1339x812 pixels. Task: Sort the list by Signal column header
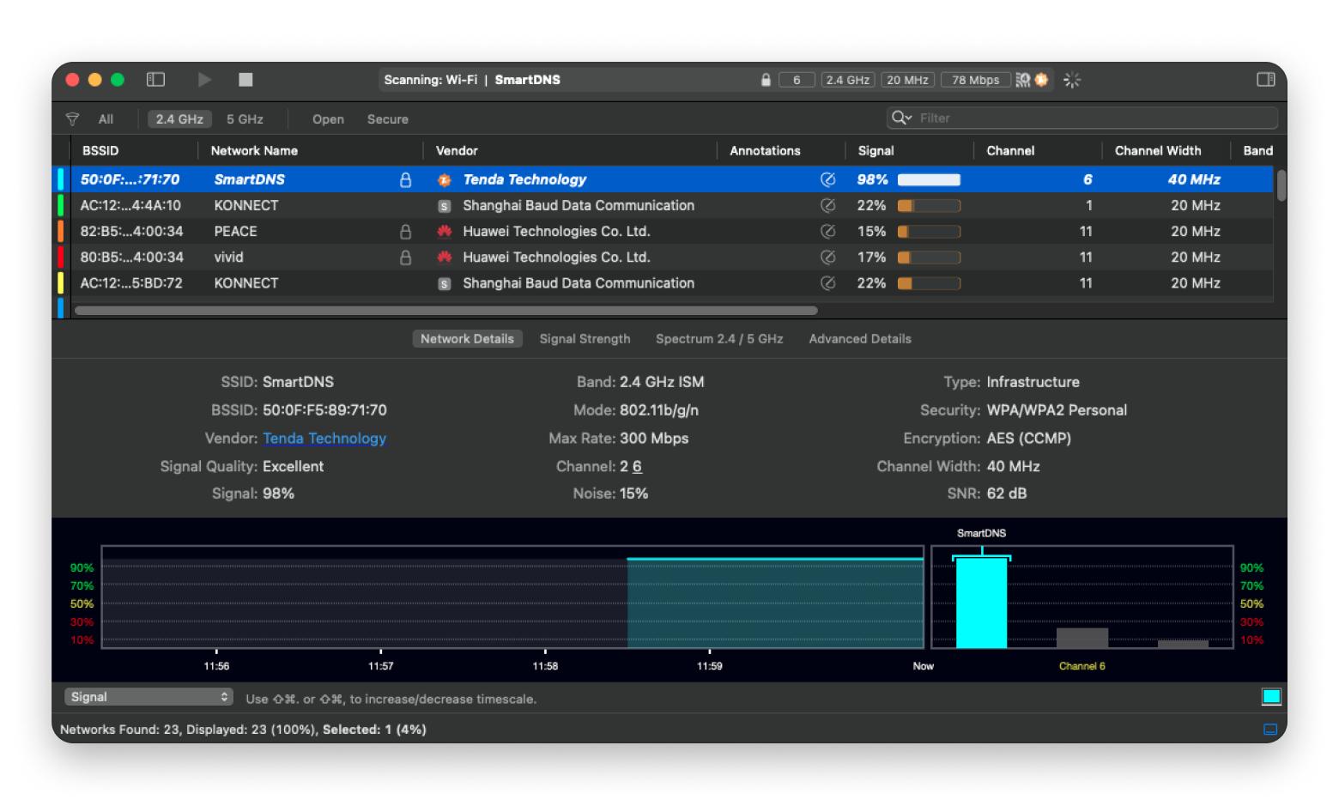[x=875, y=151]
